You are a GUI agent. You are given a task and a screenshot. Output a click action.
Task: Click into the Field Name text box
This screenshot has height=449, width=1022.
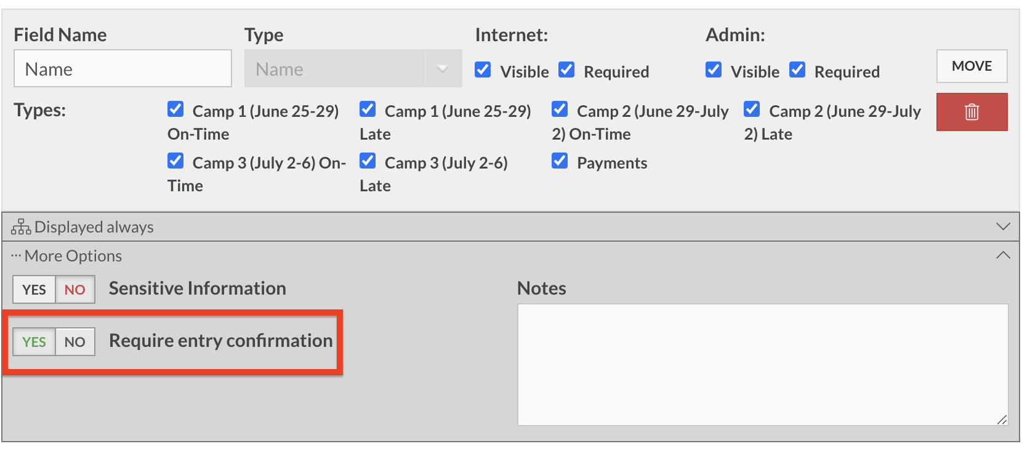(123, 69)
